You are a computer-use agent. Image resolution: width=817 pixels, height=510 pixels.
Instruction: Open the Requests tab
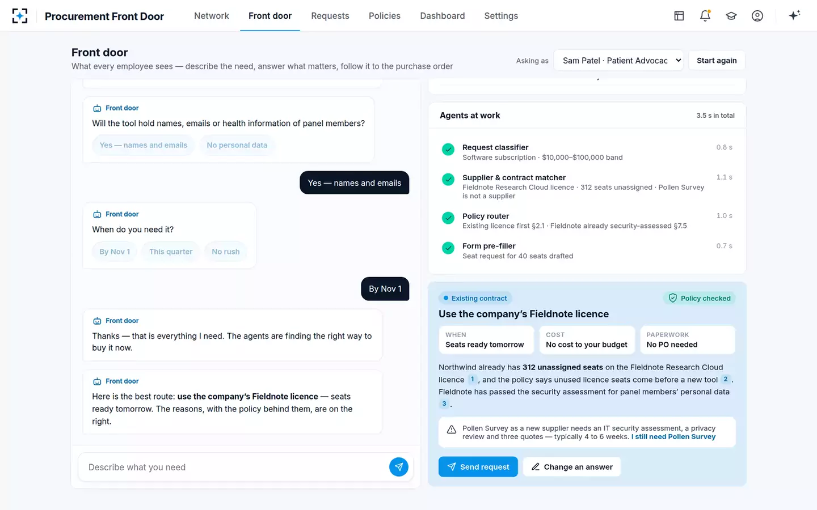tap(330, 16)
